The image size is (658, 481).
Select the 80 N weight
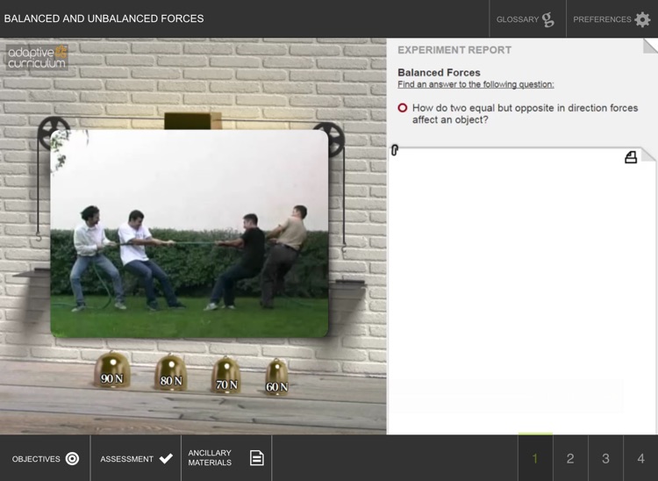coord(170,372)
